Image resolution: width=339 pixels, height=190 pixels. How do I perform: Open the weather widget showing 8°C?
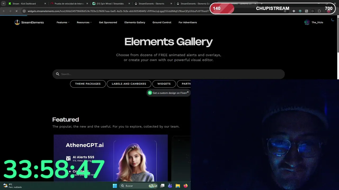point(12,186)
